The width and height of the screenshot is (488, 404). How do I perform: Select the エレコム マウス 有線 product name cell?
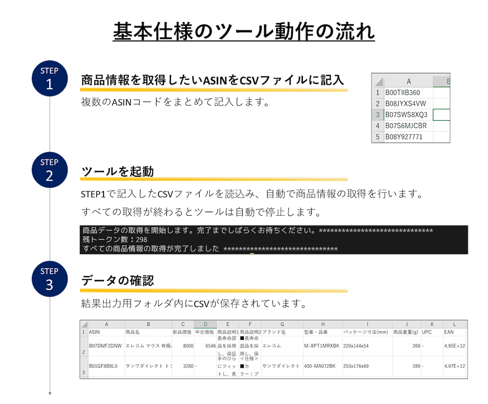148,346
